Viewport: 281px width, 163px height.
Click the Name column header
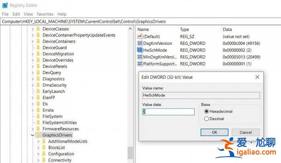tap(143, 29)
